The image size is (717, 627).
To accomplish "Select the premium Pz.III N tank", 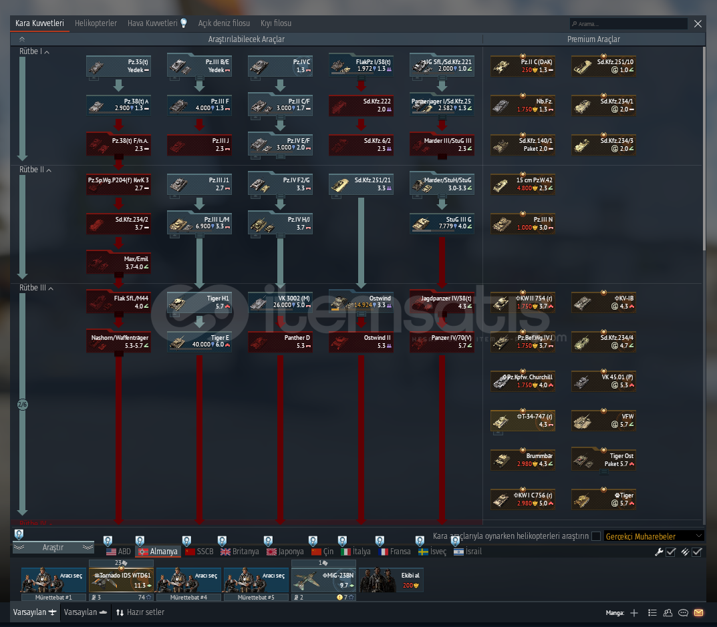I will [523, 224].
